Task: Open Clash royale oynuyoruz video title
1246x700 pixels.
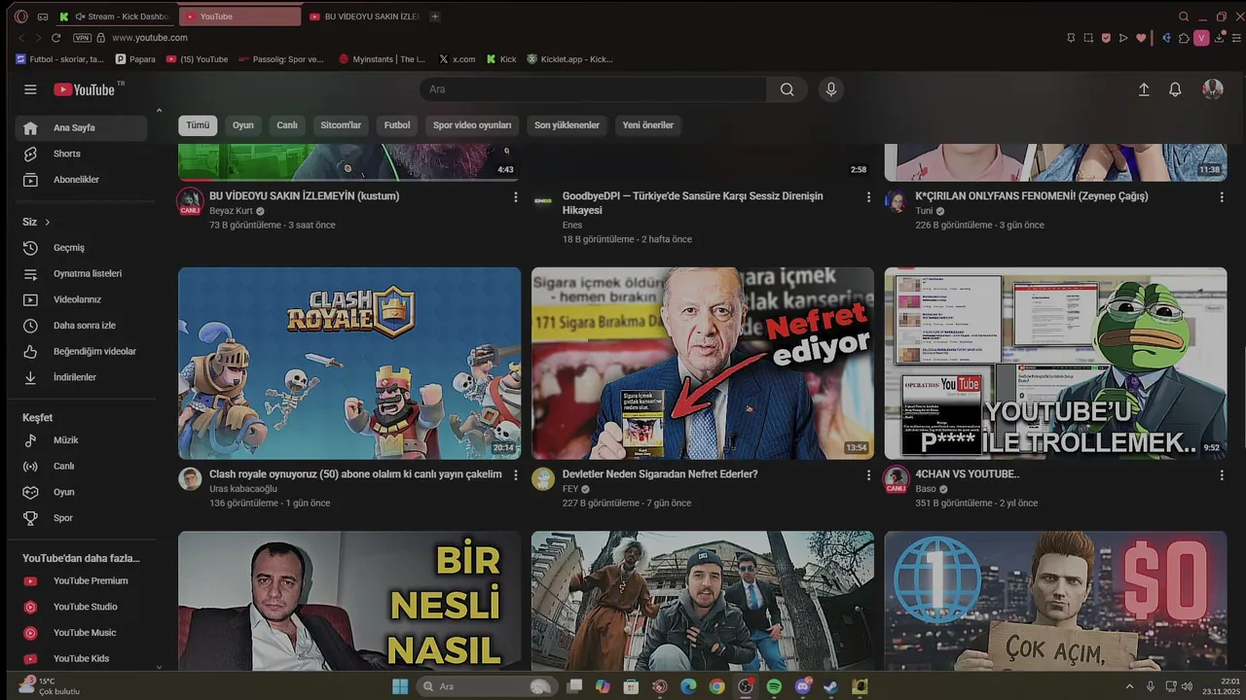Action: click(355, 474)
